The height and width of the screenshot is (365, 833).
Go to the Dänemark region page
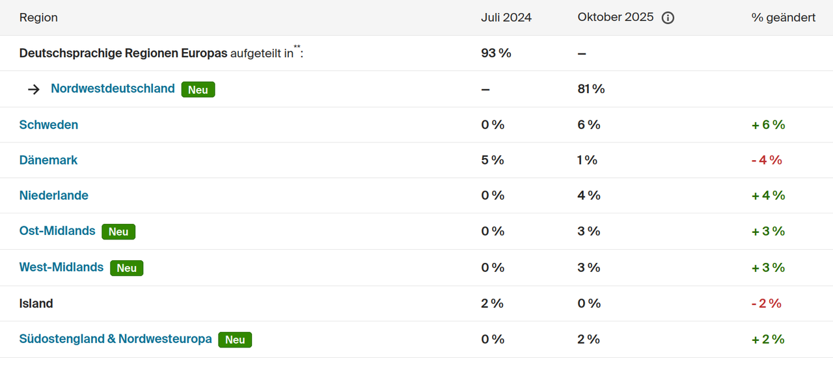(48, 160)
